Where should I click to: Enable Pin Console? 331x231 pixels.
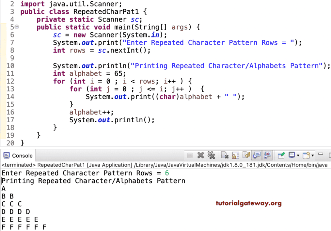point(280,155)
